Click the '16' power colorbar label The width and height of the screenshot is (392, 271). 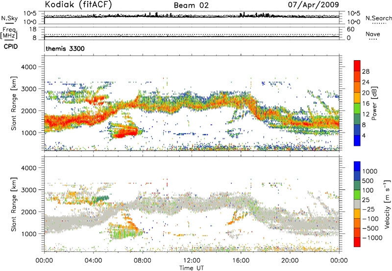(x=366, y=104)
